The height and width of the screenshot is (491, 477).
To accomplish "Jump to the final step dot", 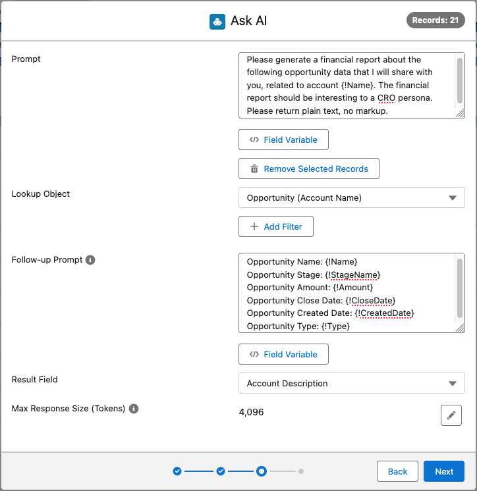I will pyautogui.click(x=301, y=471).
